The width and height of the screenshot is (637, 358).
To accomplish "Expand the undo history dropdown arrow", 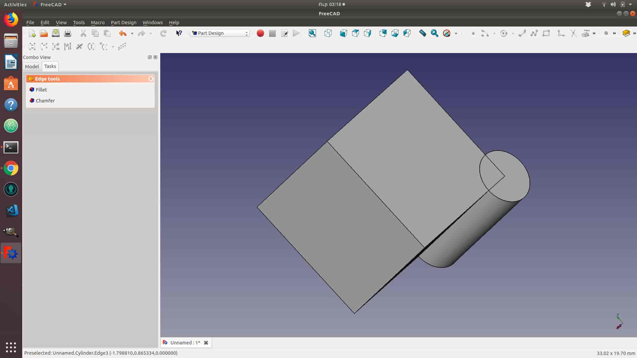I will (132, 33).
